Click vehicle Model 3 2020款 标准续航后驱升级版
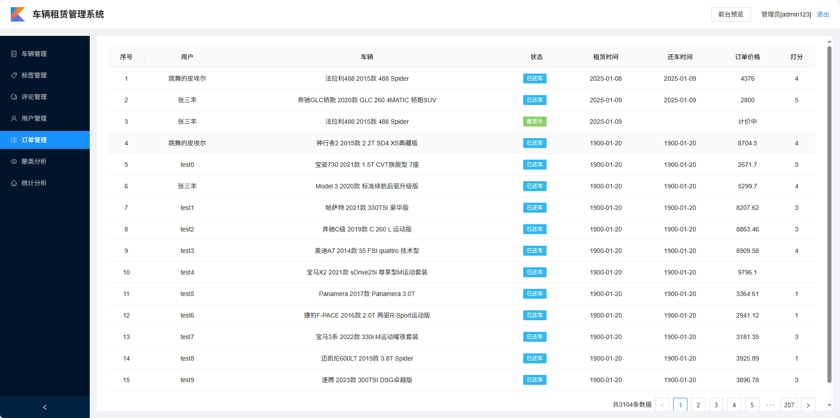 point(367,186)
